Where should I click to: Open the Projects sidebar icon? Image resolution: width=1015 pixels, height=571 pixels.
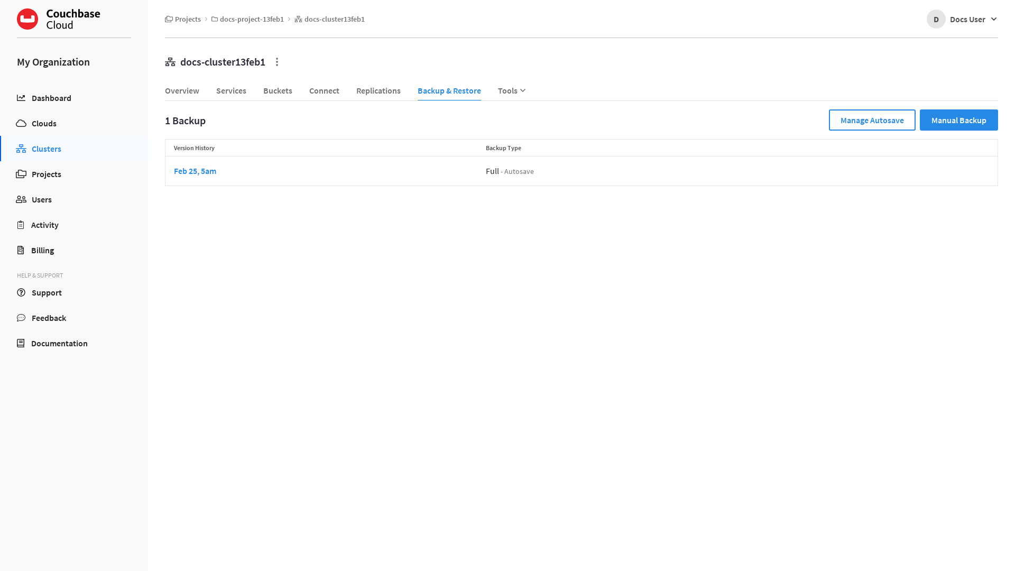21,174
